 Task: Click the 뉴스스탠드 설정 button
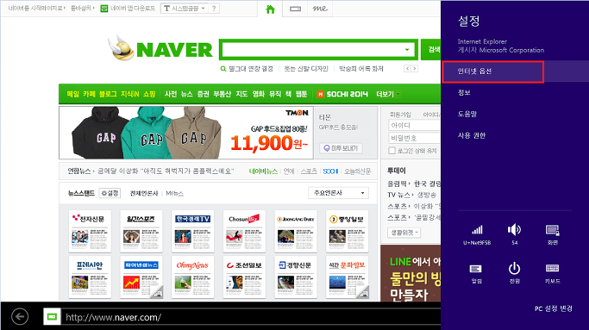[x=110, y=193]
